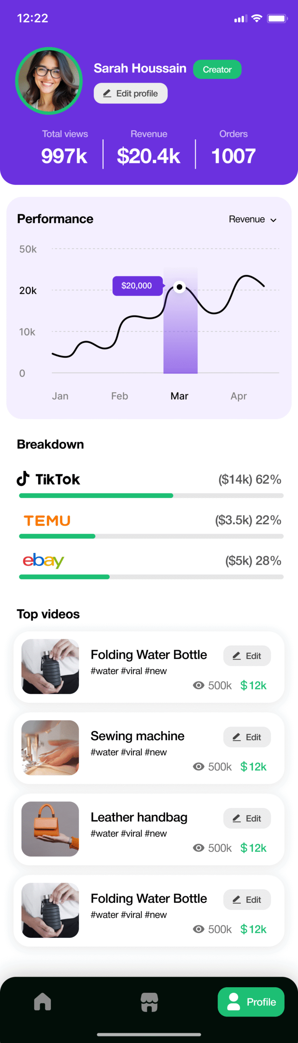Open the Sewing machine video thumbnail
The width and height of the screenshot is (298, 1043).
(x=50, y=748)
